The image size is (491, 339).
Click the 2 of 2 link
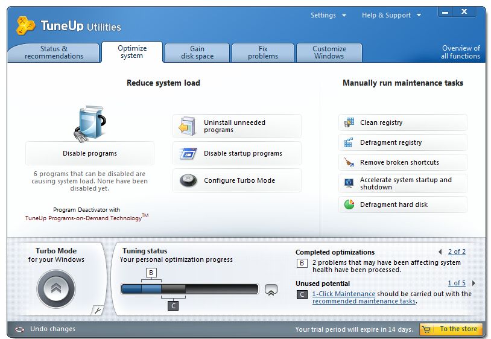click(x=457, y=252)
